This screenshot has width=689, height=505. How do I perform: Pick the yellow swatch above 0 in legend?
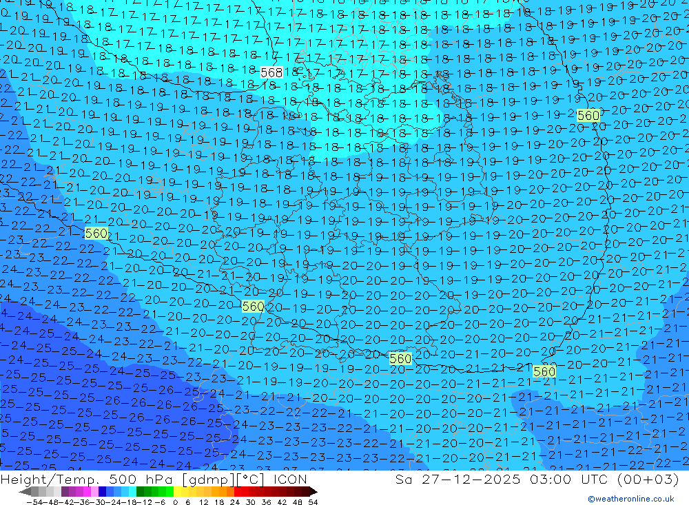[x=177, y=492]
